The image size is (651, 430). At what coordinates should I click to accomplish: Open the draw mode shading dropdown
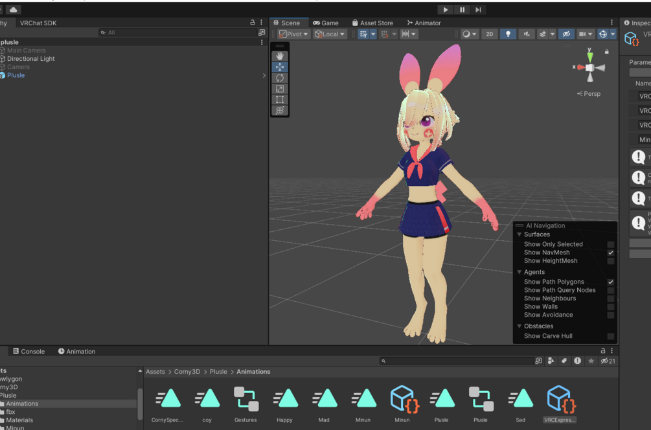[x=470, y=34]
